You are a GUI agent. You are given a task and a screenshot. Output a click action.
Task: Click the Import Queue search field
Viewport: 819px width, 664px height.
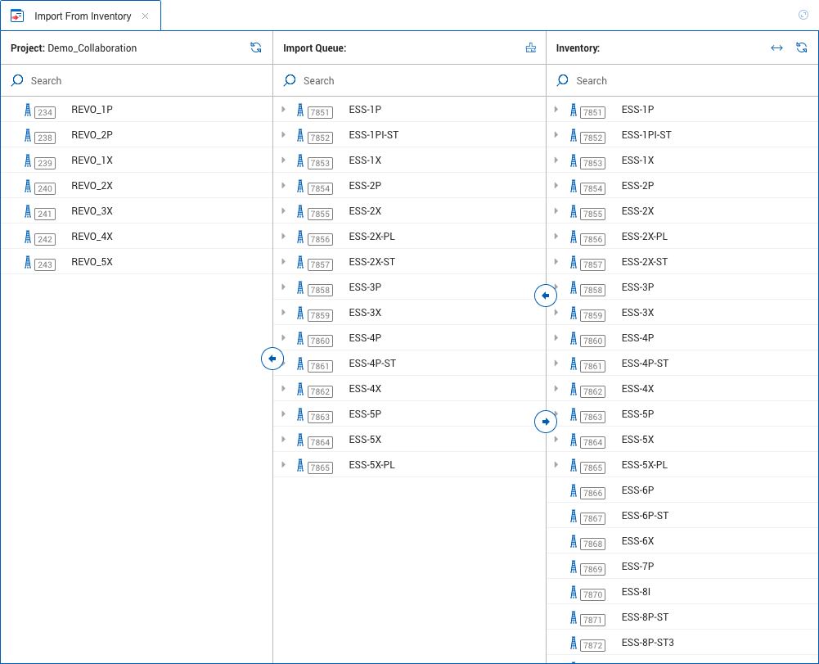pos(409,81)
